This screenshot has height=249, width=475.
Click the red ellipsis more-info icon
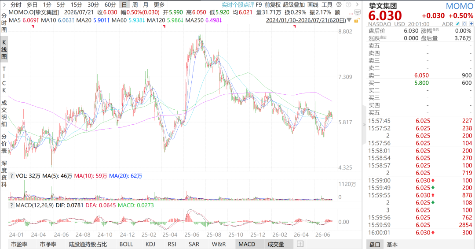[x=351, y=13]
